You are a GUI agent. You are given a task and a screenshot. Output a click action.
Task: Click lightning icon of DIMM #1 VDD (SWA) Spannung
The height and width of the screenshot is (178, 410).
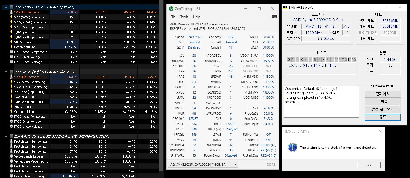tap(11, 17)
